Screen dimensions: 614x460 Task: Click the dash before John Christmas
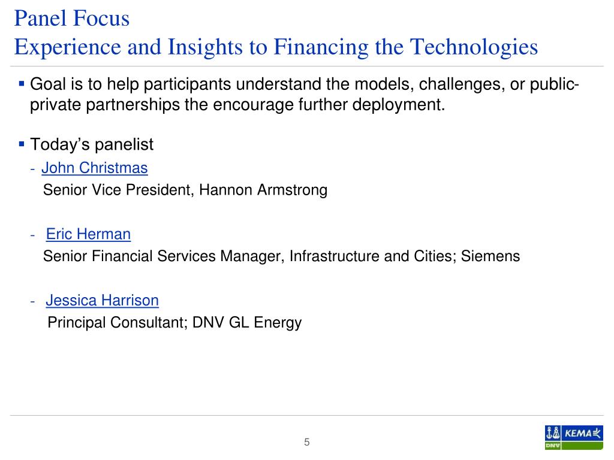pyautogui.click(x=33, y=169)
